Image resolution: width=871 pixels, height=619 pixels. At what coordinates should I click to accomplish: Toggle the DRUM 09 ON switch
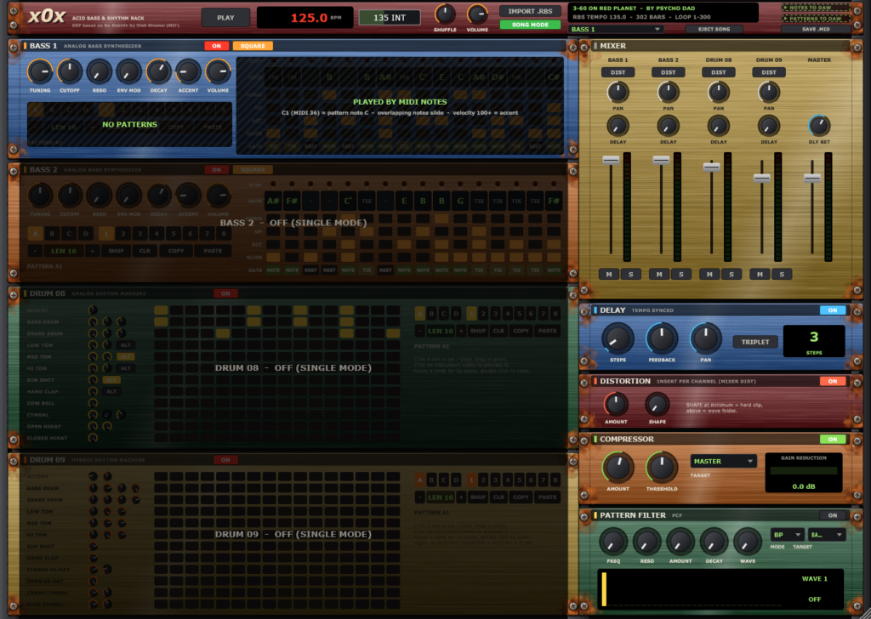click(225, 460)
